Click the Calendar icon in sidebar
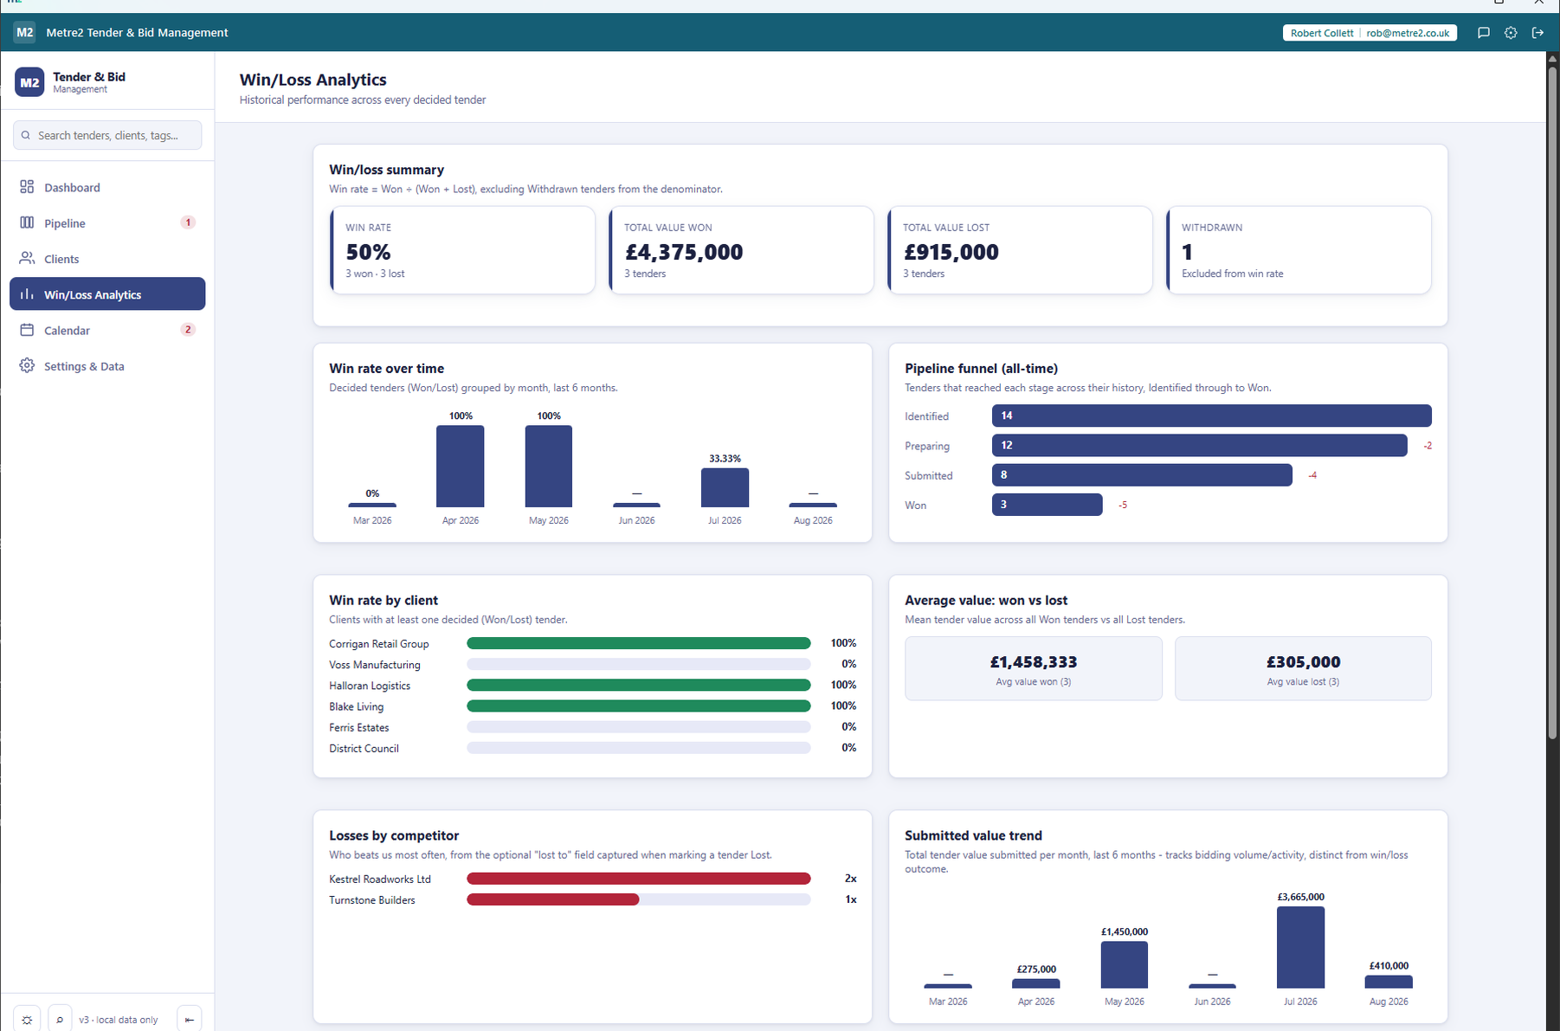Viewport: 1560px width, 1031px height. 27,330
